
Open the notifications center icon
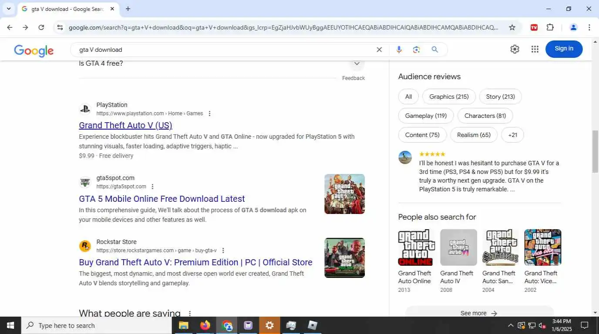click(x=585, y=325)
